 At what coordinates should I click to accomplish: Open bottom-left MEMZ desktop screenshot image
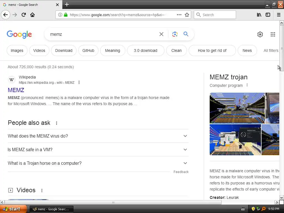[235, 140]
